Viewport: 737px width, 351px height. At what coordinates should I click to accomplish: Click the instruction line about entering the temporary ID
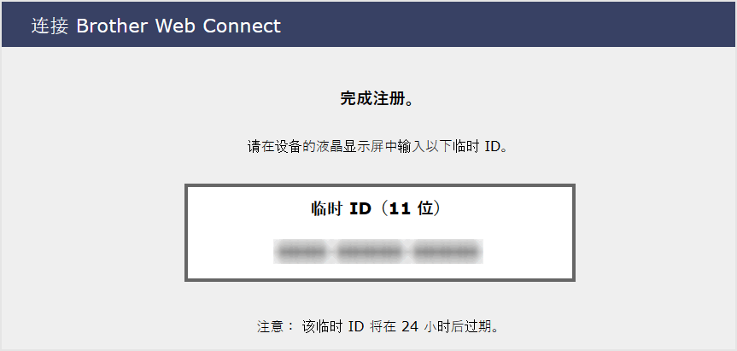click(x=377, y=146)
